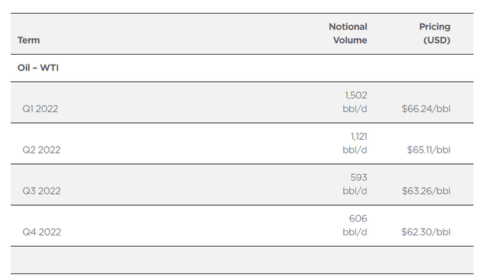Select the Oil – WTI section label
This screenshot has height=278, width=487.
coord(38,68)
